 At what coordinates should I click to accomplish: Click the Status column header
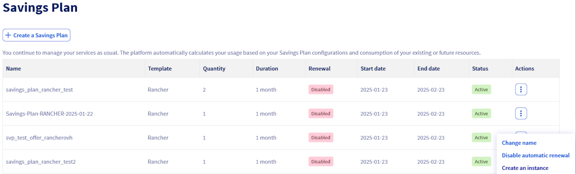(480, 69)
